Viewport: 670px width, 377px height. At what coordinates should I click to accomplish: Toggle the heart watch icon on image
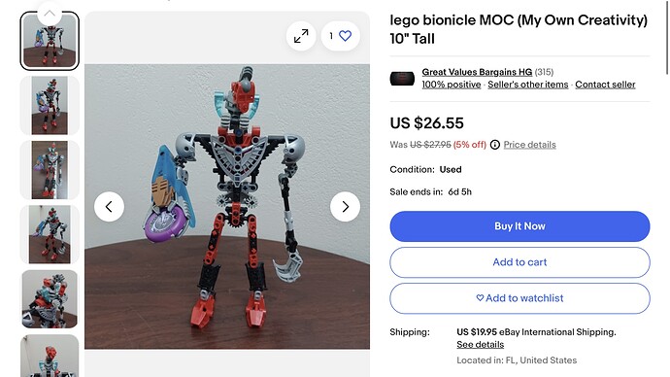tap(340, 36)
